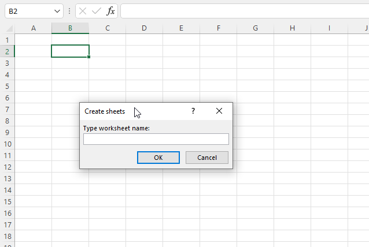Click inside the formula bar input
Viewport: 369px width, 247px height.
point(243,11)
